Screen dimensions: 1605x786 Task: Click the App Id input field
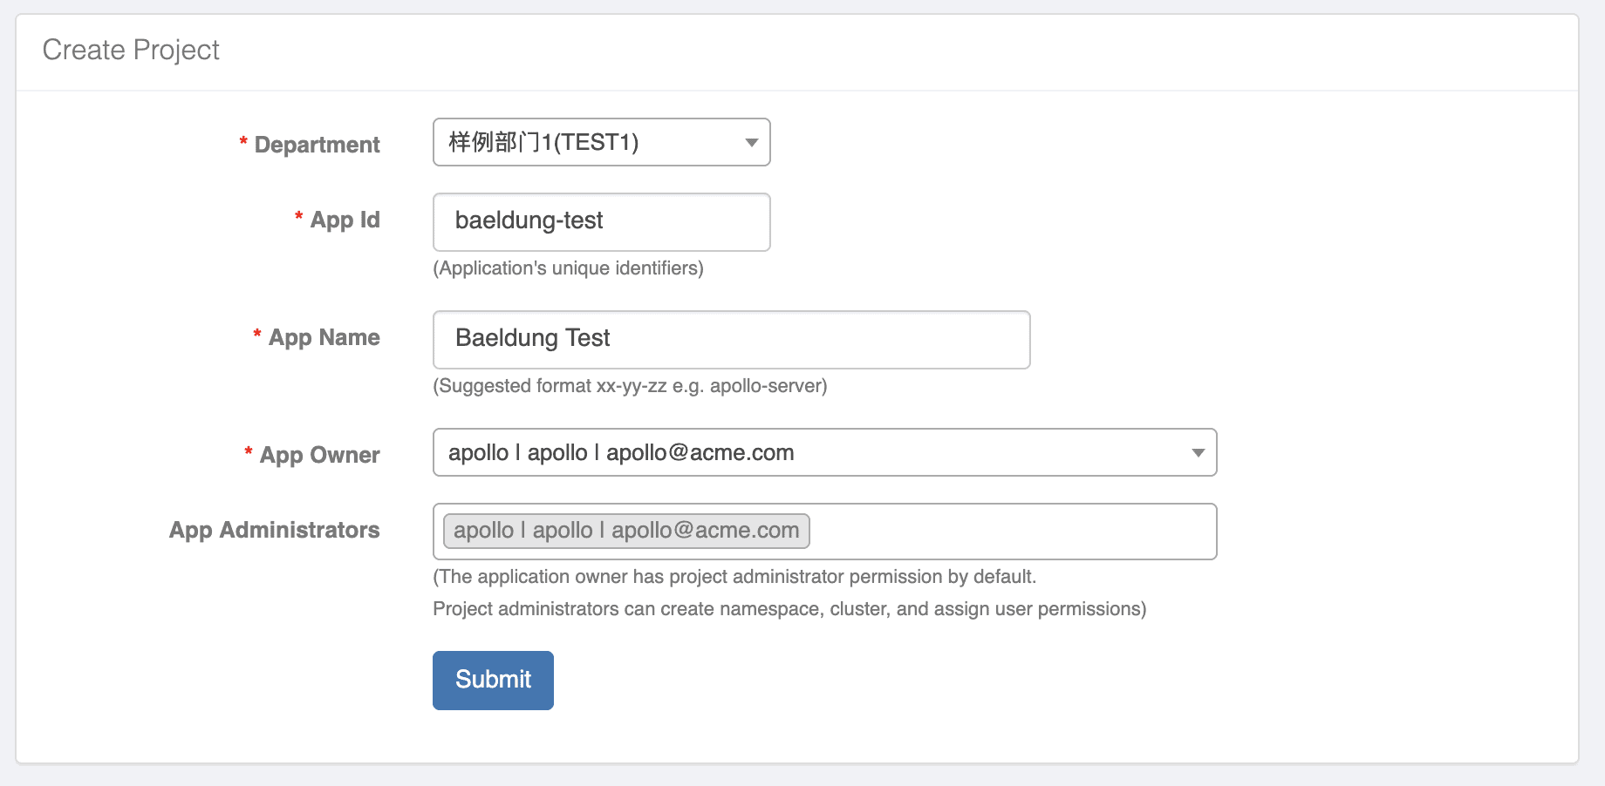(x=601, y=222)
